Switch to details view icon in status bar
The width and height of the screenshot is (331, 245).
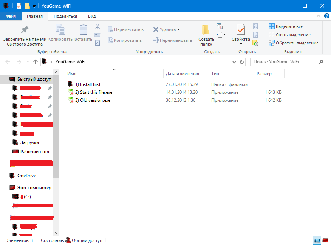pyautogui.click(x=317, y=240)
